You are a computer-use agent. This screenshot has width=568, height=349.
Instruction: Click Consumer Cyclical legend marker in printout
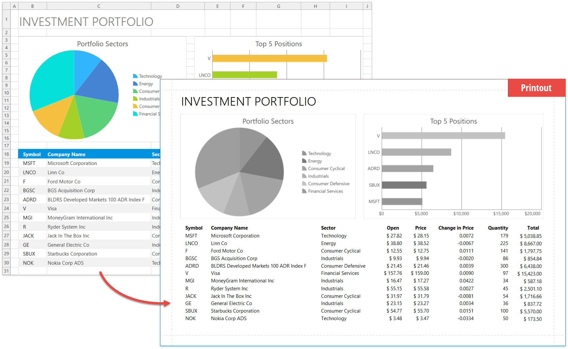point(304,169)
